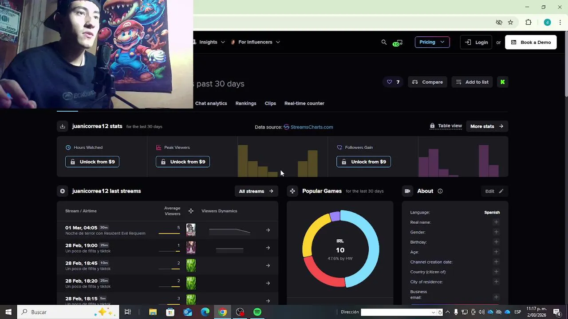Switch to Chat analytics tab
The width and height of the screenshot is (568, 319).
point(211,103)
